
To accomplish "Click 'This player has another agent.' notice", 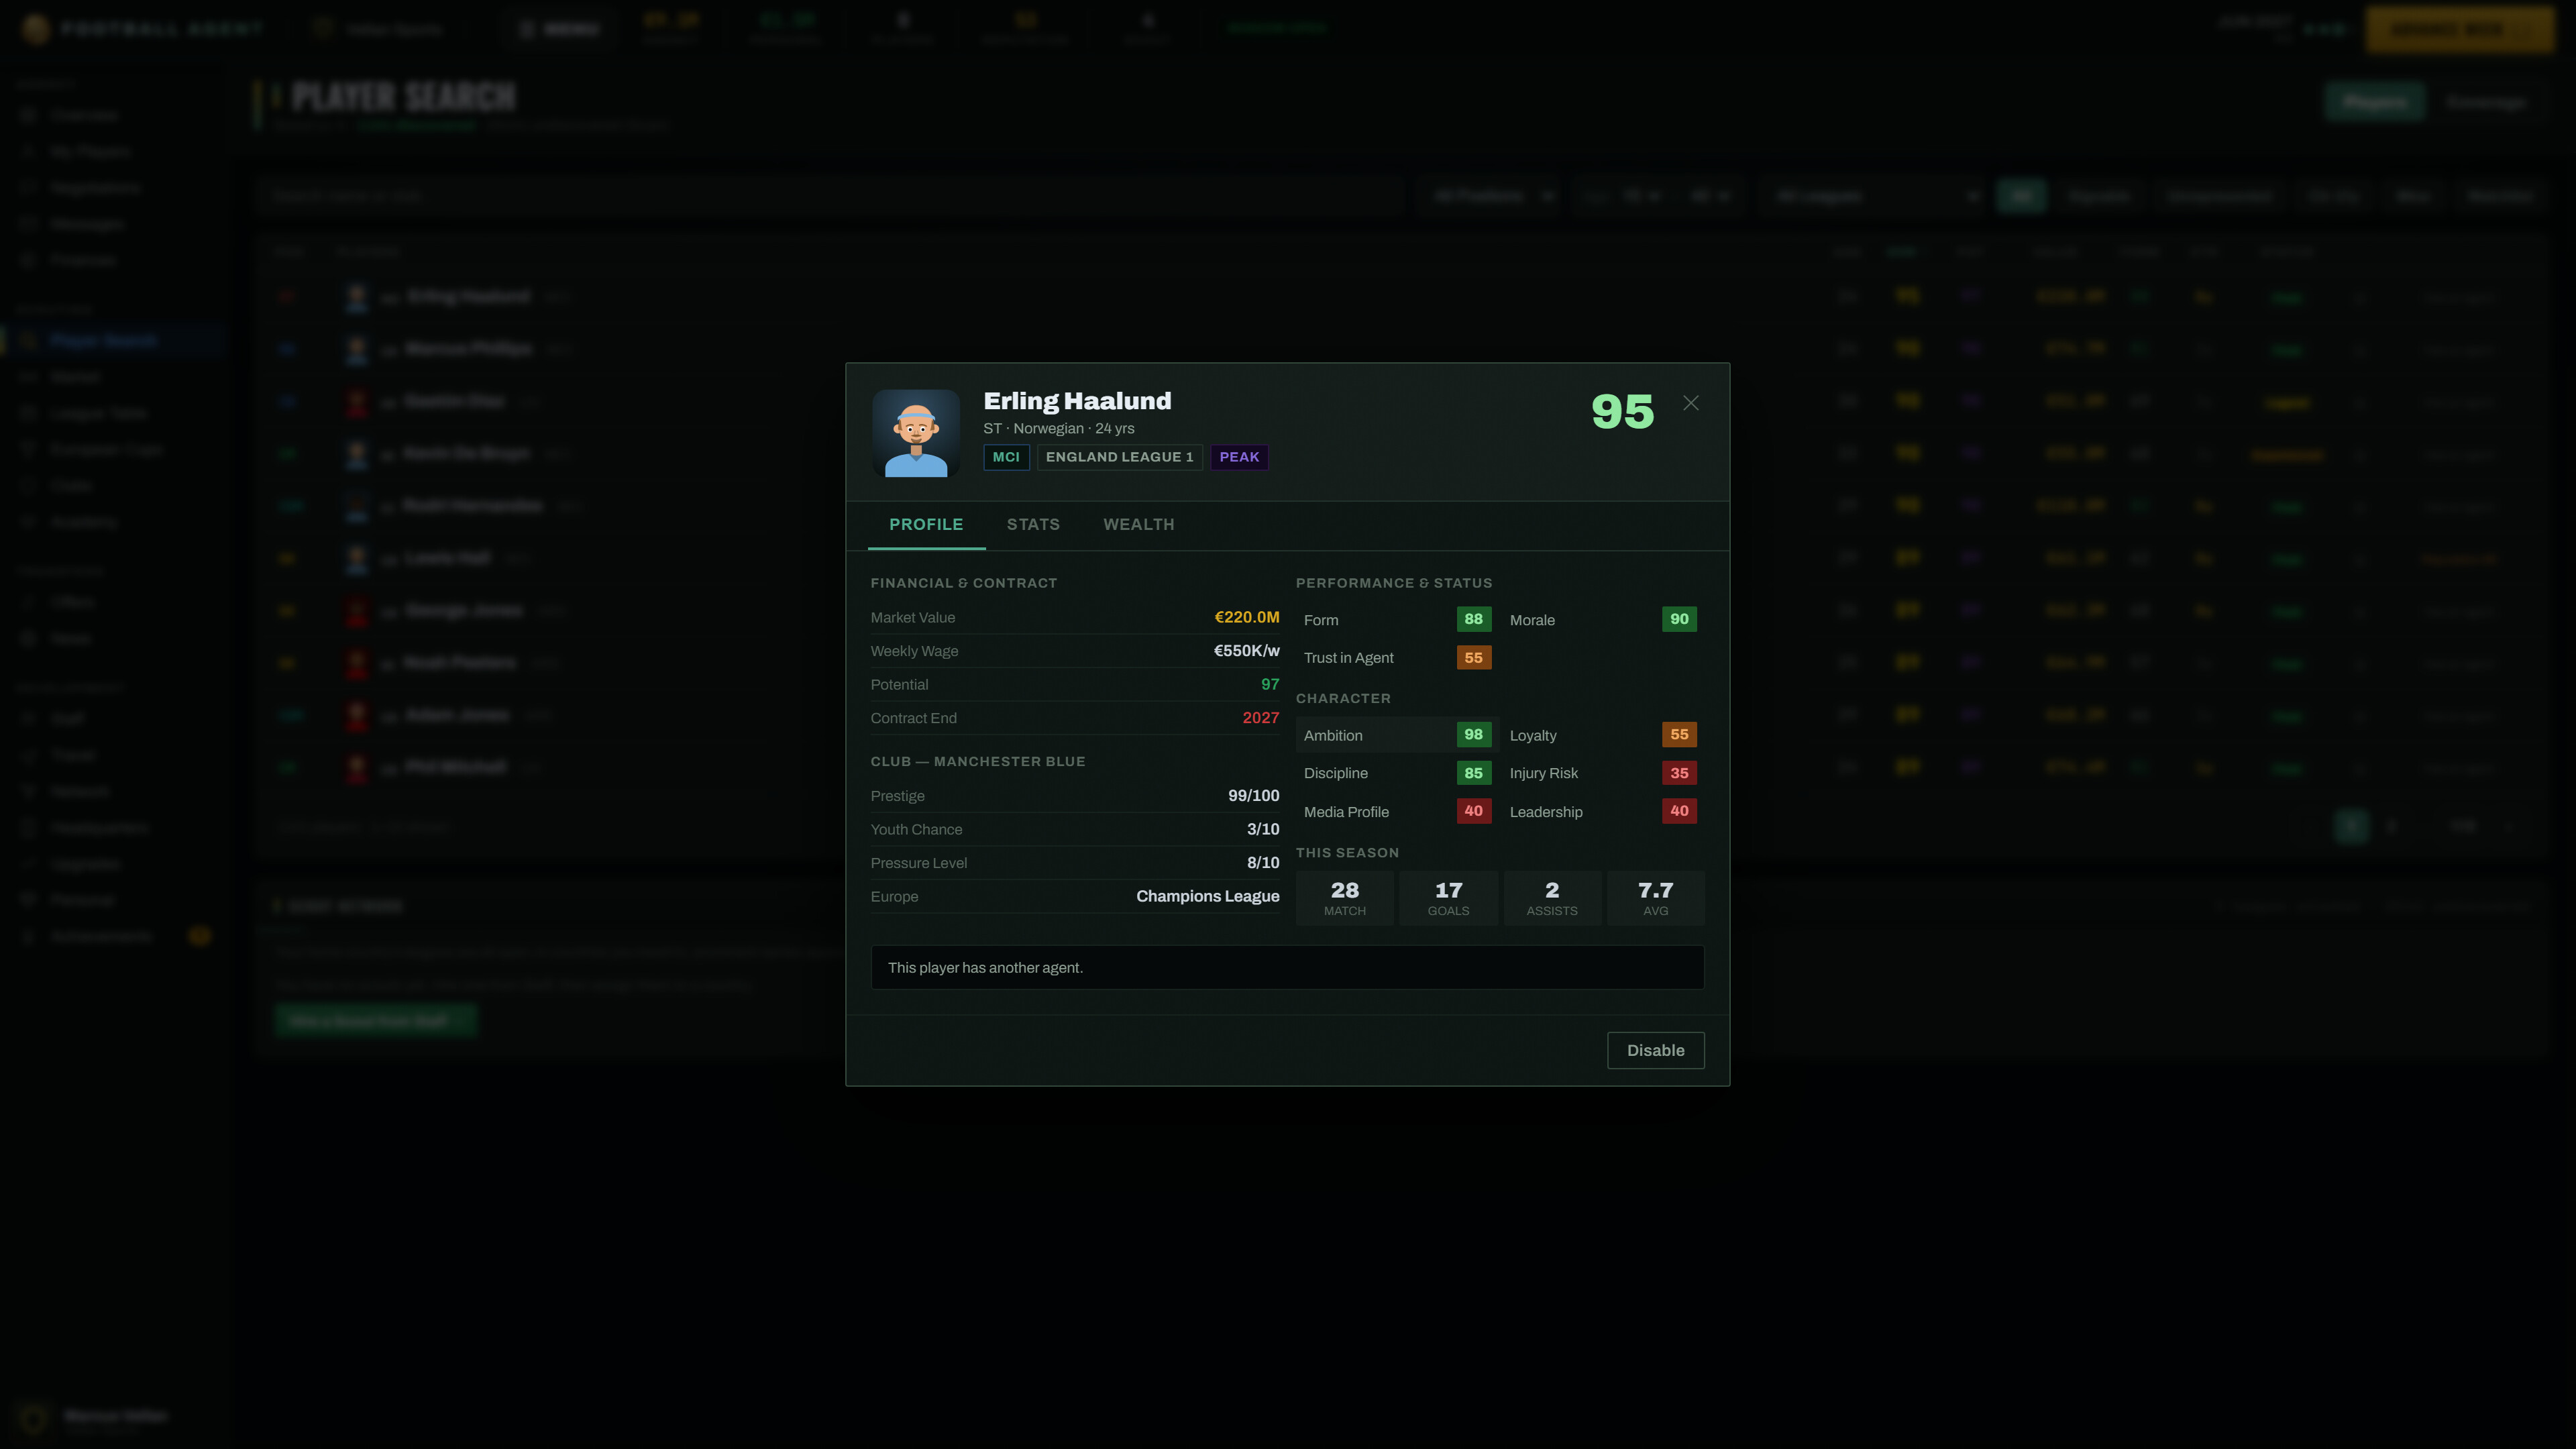I will (x=1287, y=968).
